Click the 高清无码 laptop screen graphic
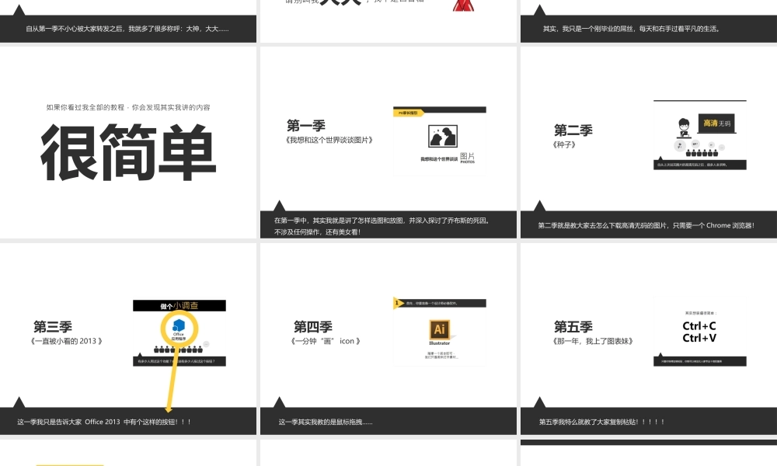This screenshot has height=466, width=777. click(x=718, y=123)
